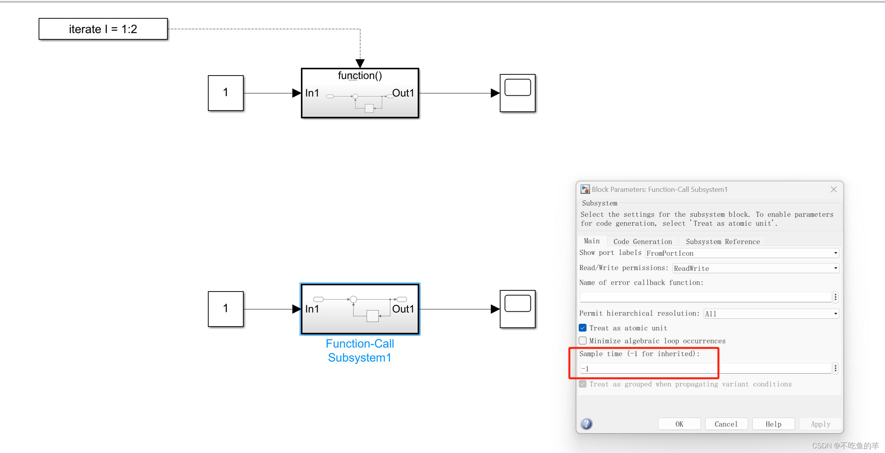Viewport: 885px width, 453px height.
Task: Select the top Scope block
Action: 518,93
